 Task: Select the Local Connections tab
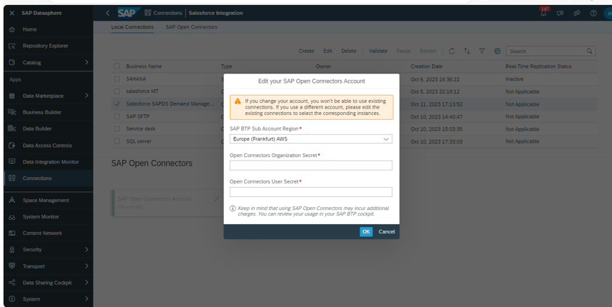[133, 27]
